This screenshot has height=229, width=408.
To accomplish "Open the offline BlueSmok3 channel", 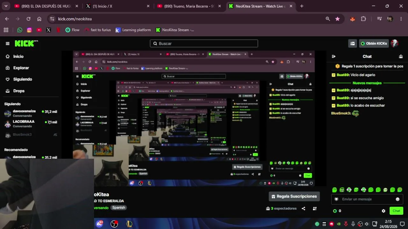I will pyautogui.click(x=31, y=135).
